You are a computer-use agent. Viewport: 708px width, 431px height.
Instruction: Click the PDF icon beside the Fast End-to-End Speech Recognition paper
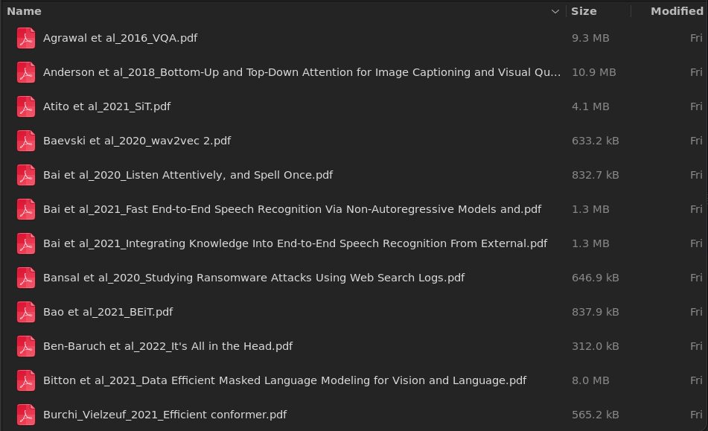(26, 209)
